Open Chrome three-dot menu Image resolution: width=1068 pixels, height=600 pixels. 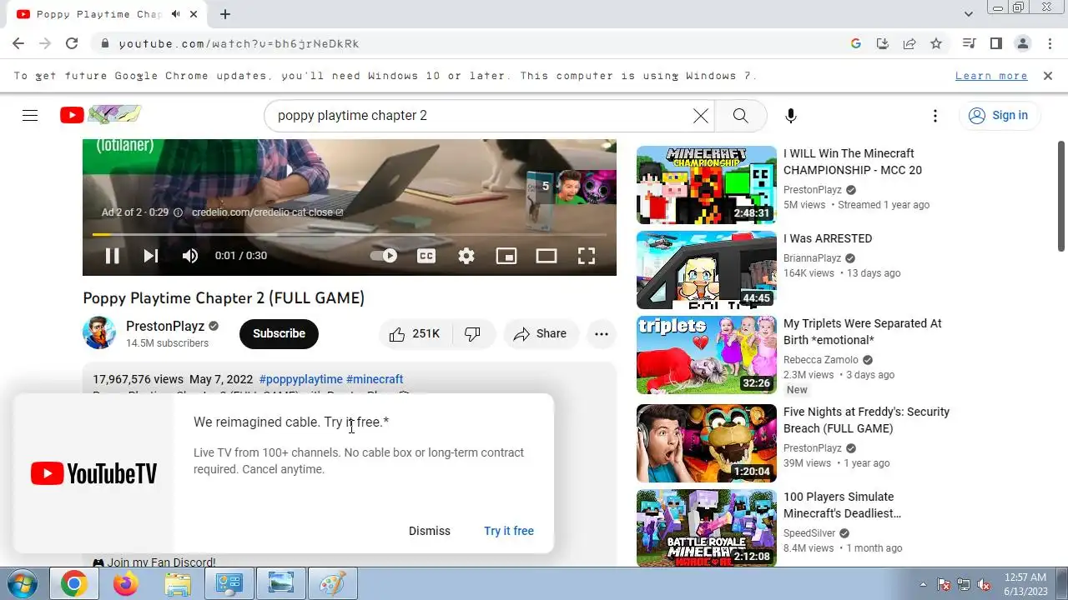1049,43
